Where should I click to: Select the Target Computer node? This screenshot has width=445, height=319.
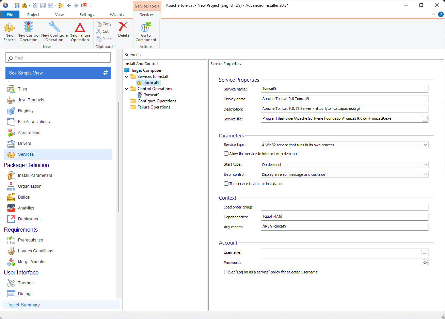pyautogui.click(x=146, y=70)
